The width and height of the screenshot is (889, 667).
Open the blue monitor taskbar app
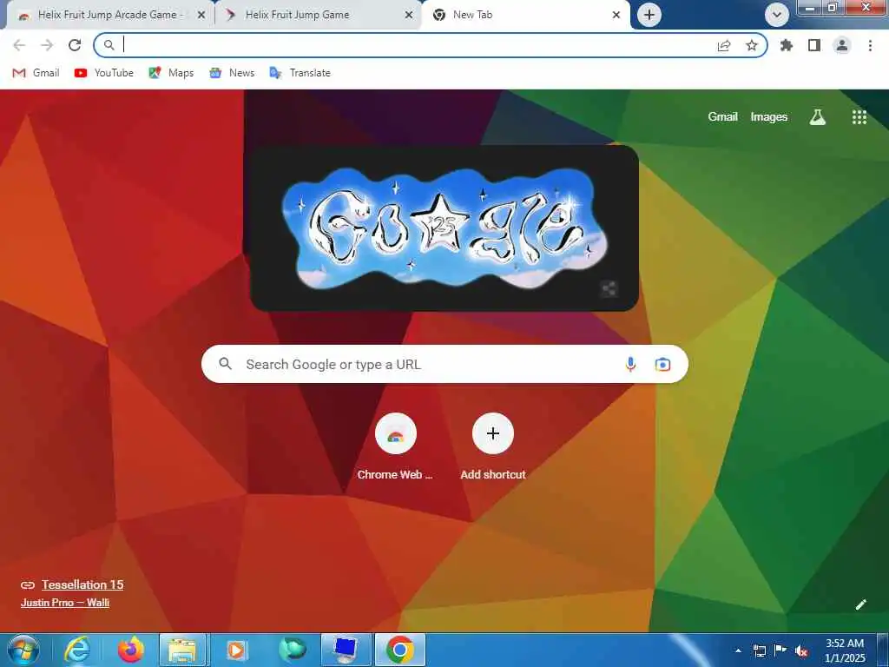(x=346, y=650)
